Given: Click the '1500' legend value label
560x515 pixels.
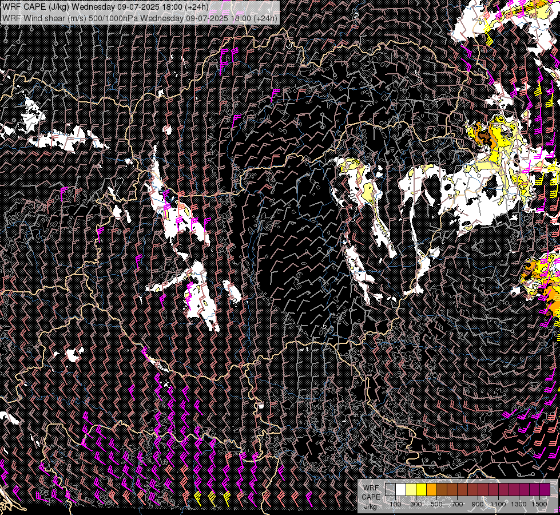Looking at the screenshot, I should pyautogui.click(x=539, y=504).
